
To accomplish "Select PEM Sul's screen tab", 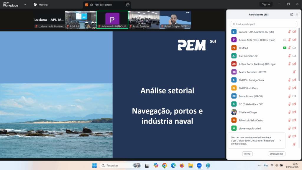I will coord(103,5).
